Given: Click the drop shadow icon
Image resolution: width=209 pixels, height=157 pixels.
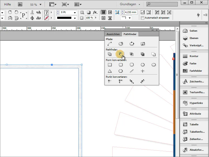Looking at the screenshot, I should click(x=89, y=12).
